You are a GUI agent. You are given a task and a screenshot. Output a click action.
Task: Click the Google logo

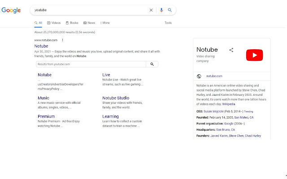[x=11, y=10]
